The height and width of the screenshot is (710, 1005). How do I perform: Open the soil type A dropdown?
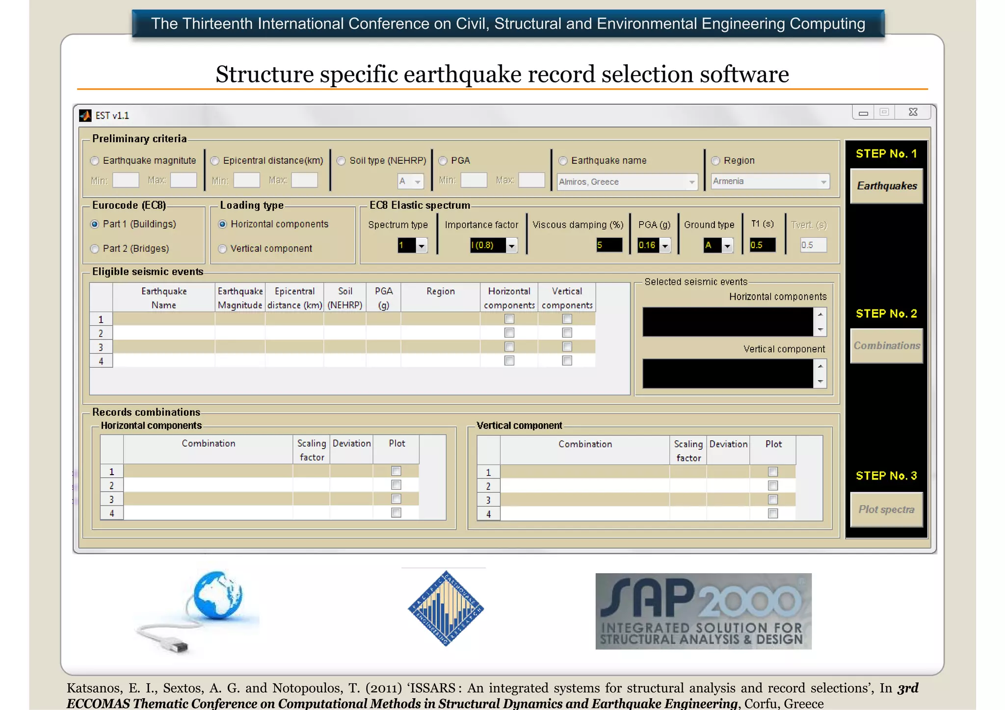tap(411, 181)
